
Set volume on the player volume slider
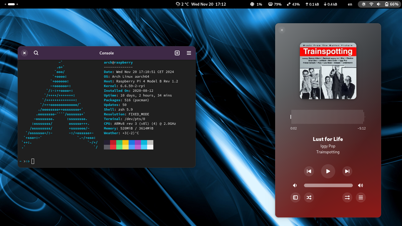click(328, 185)
